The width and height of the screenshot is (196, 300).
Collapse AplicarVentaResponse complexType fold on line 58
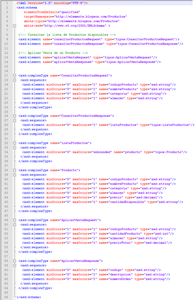[x=14, y=261]
